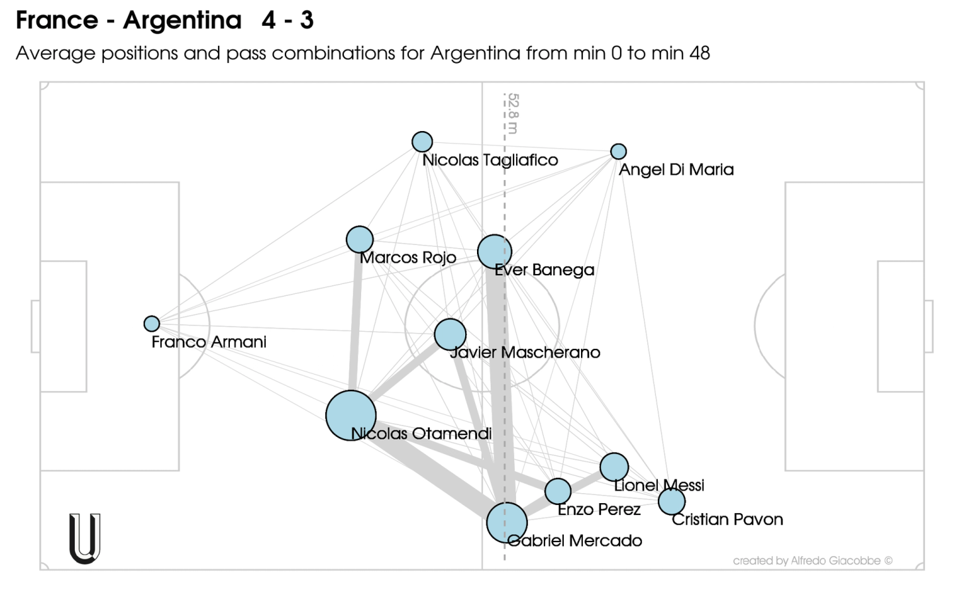The height and width of the screenshot is (607, 954).
Task: Click the France - Argentina 4 - 3 title
Action: coord(165,21)
